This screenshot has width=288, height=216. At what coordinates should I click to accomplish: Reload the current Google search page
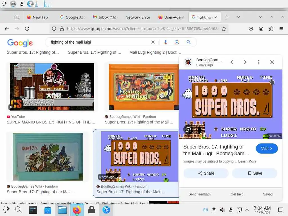(x=27, y=29)
